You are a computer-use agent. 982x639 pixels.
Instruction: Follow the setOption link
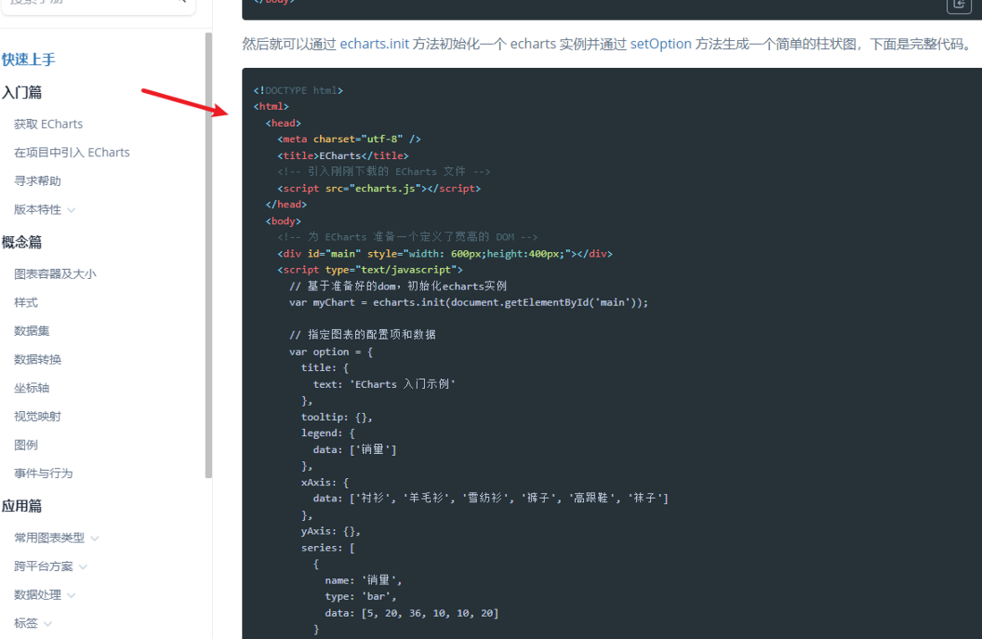[661, 44]
